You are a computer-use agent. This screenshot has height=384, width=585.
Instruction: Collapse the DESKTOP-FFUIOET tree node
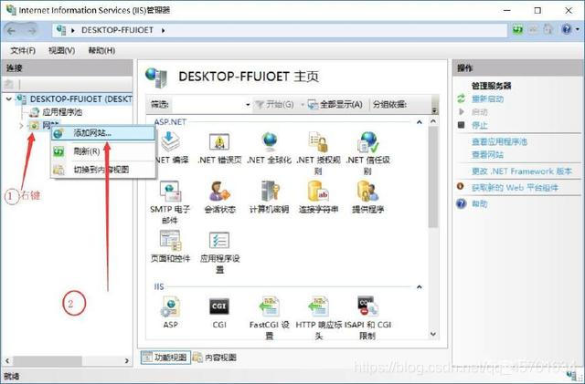tap(8, 99)
